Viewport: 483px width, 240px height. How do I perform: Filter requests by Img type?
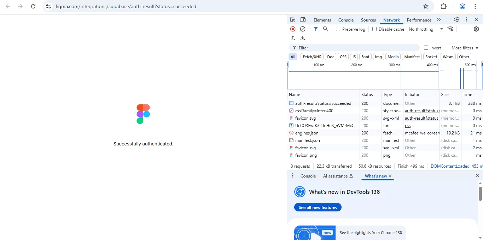click(x=378, y=57)
